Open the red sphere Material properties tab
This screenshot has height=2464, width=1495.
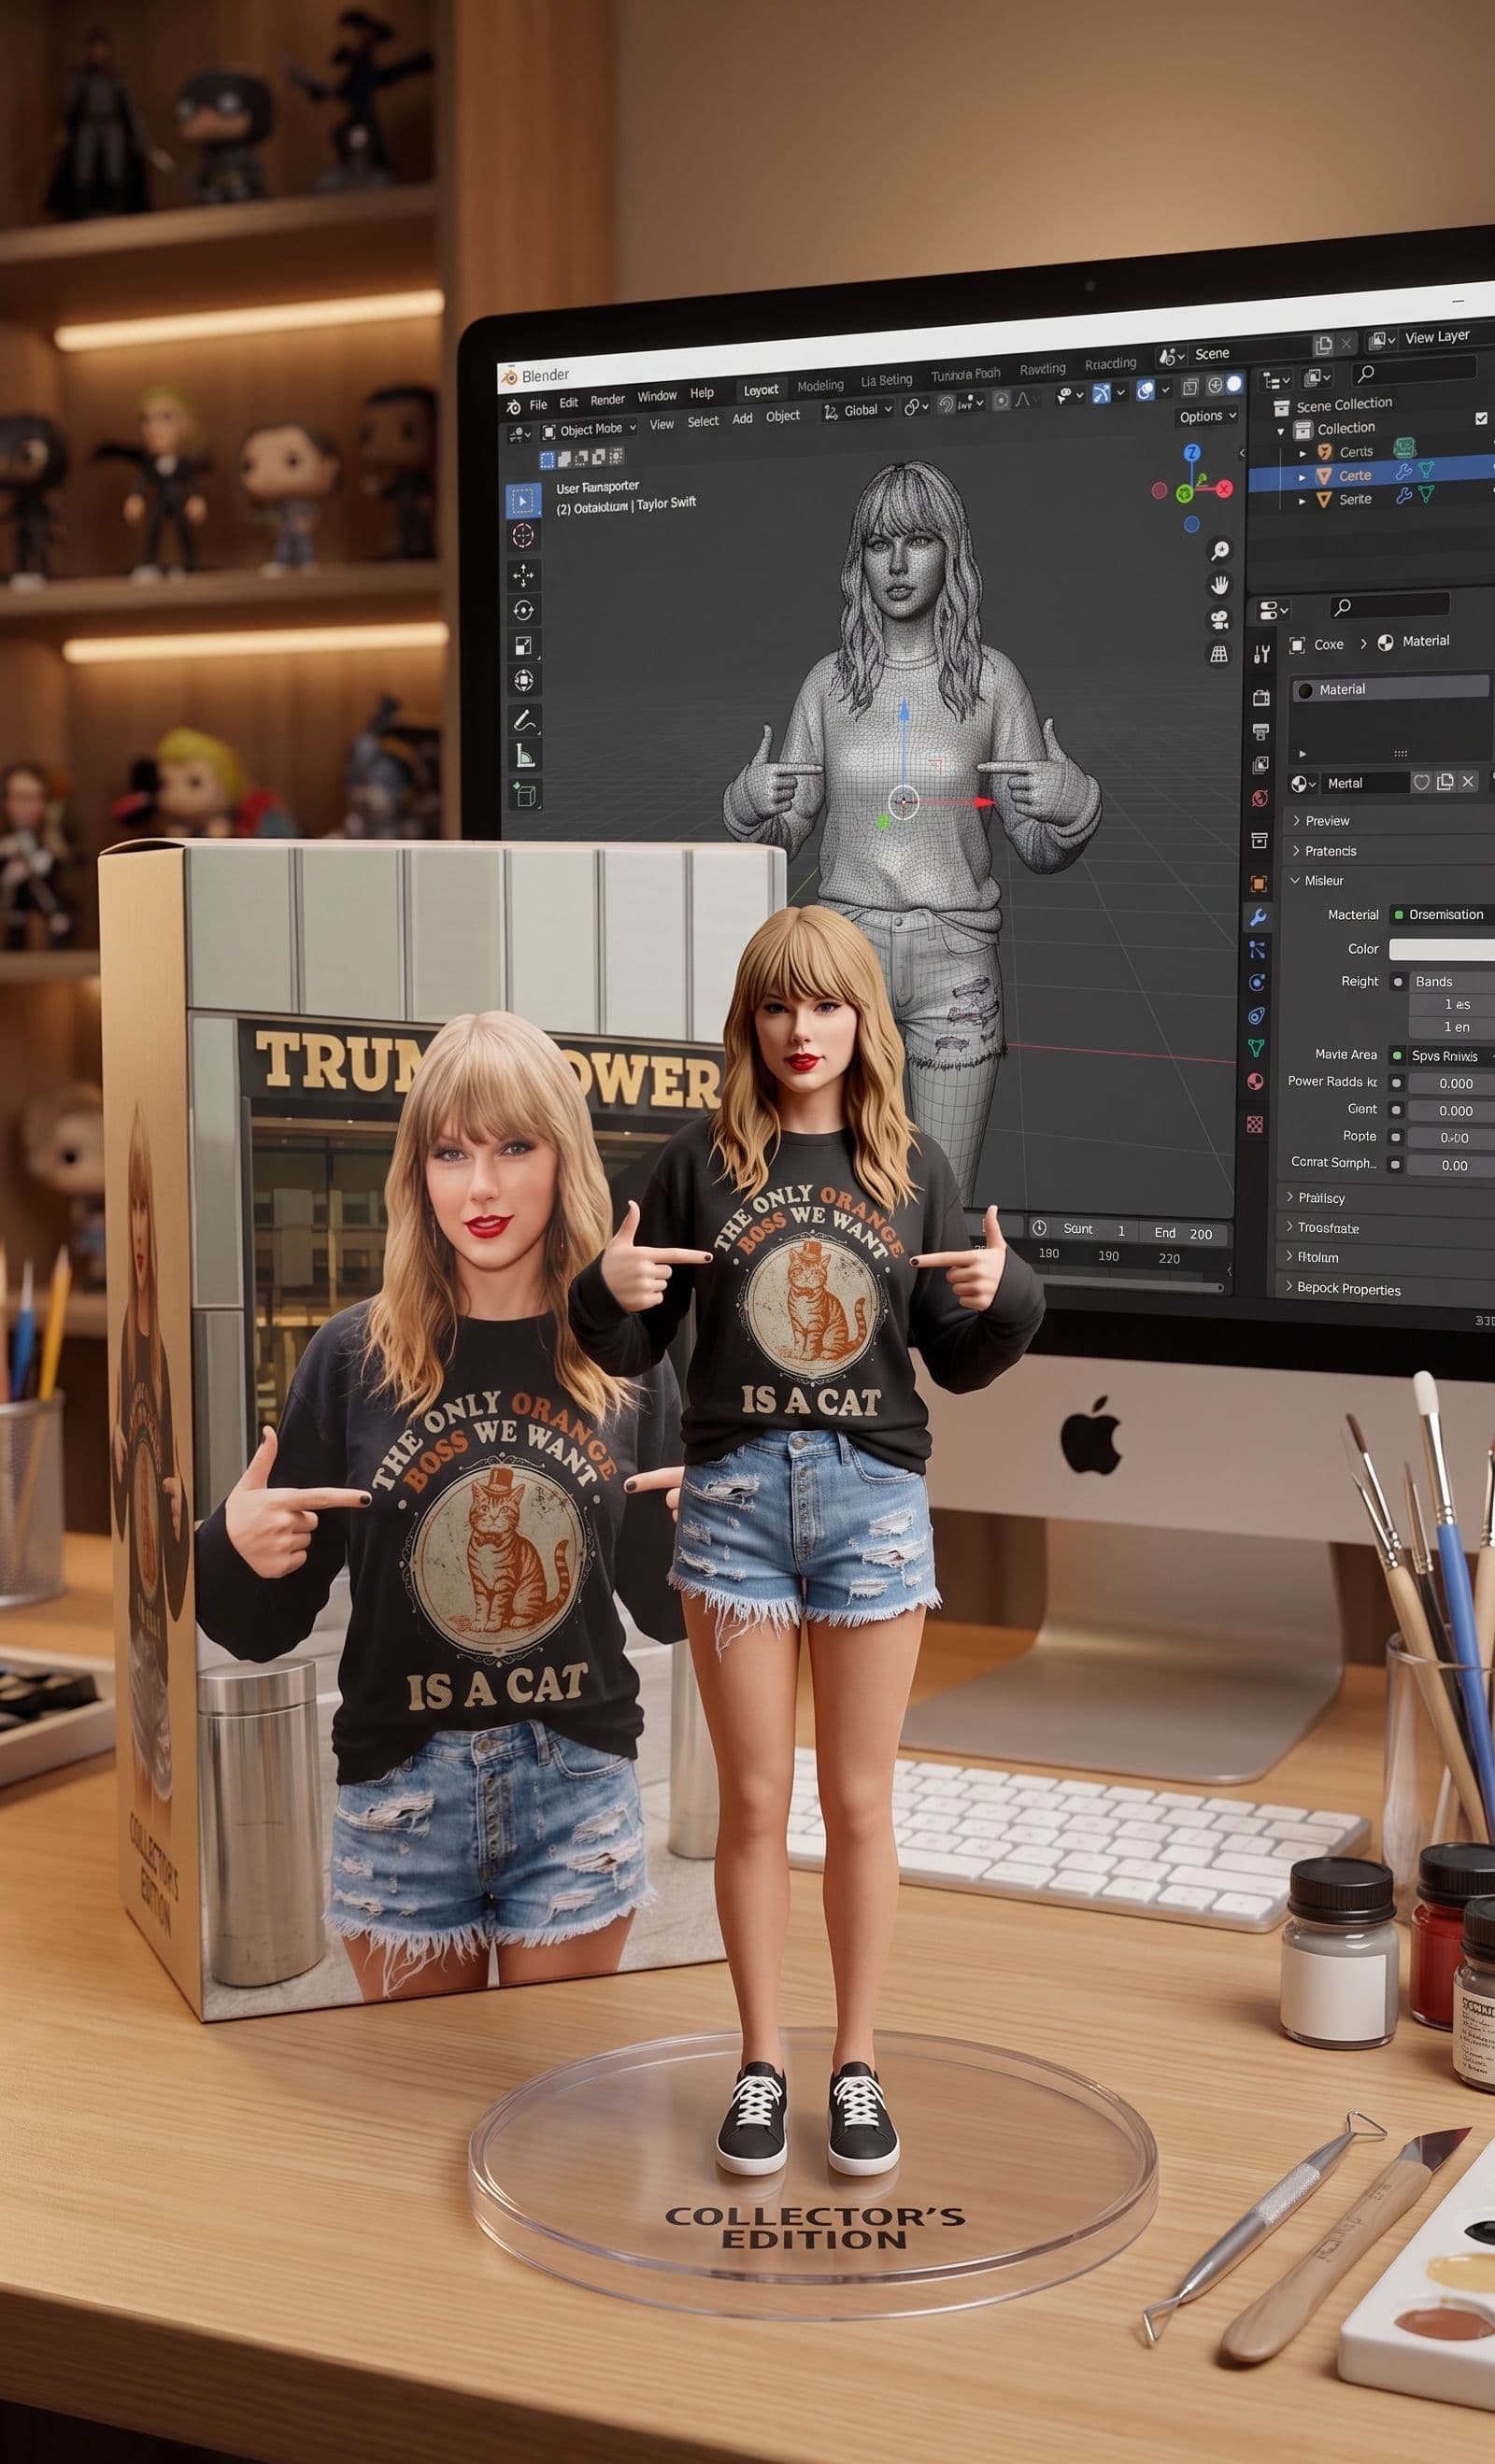pyautogui.click(x=1256, y=1081)
